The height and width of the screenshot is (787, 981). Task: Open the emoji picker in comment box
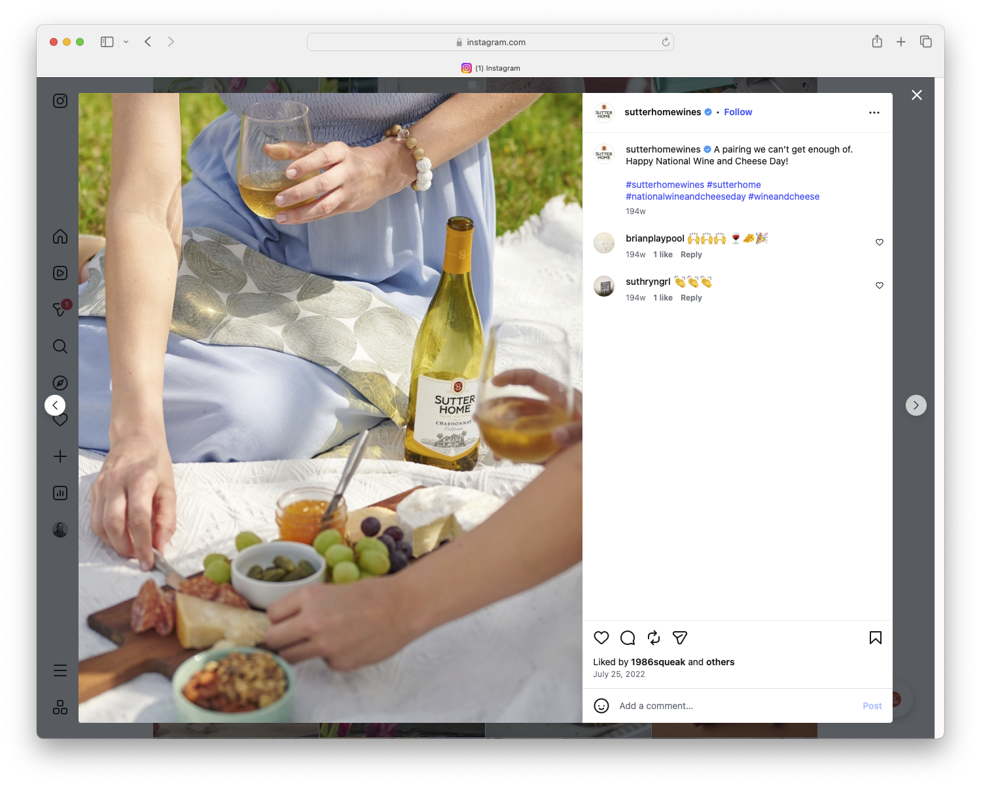pos(601,706)
